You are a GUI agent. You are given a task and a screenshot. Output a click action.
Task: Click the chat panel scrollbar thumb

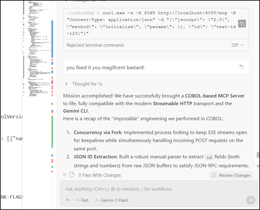pyautogui.click(x=258, y=155)
